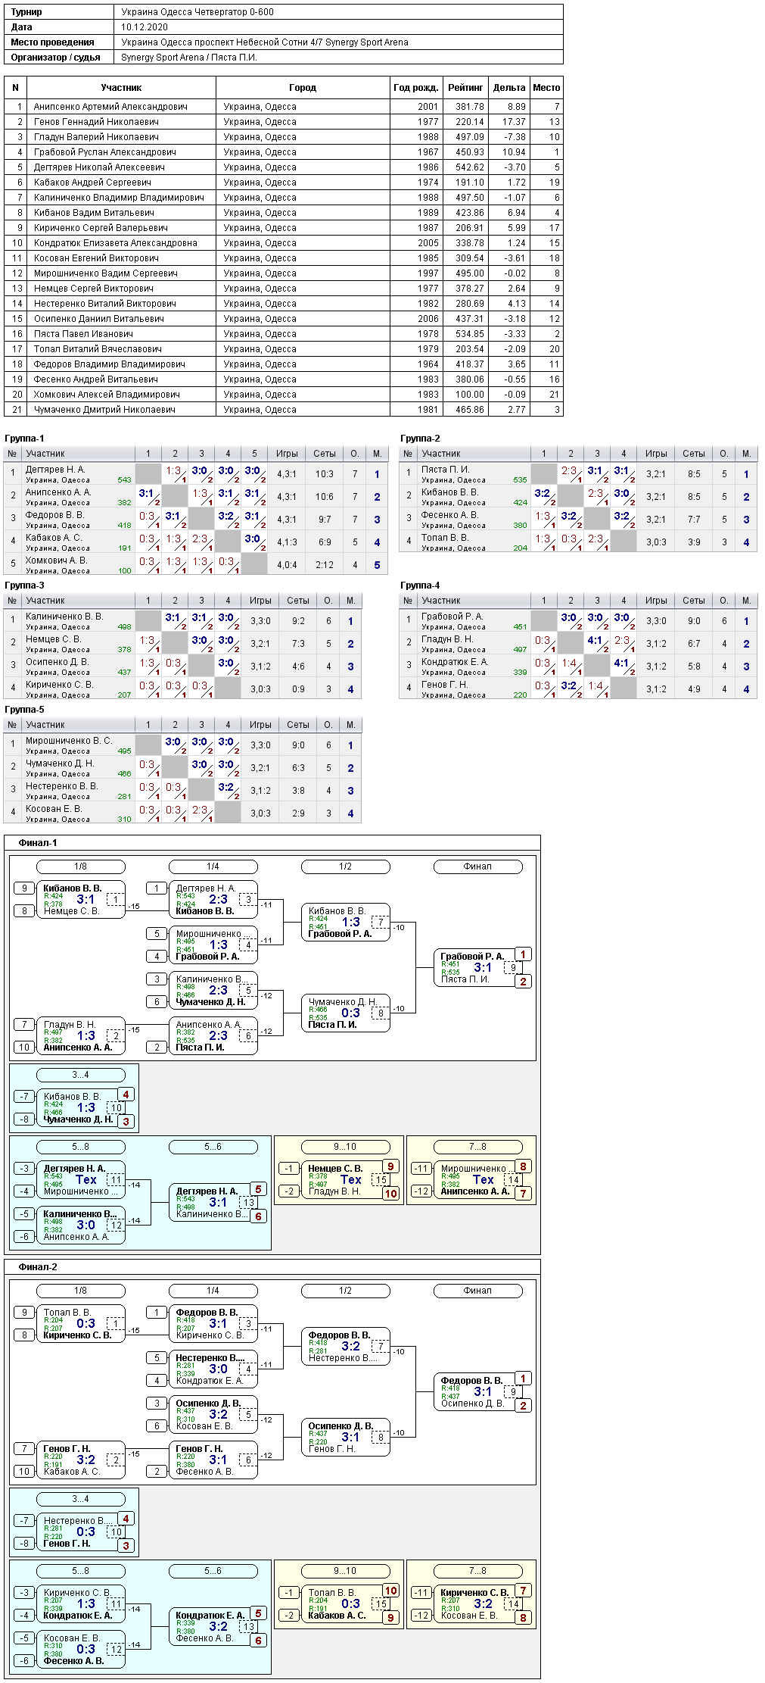765x1683 pixels.
Task: Open the Участник column header
Action: coord(122,88)
